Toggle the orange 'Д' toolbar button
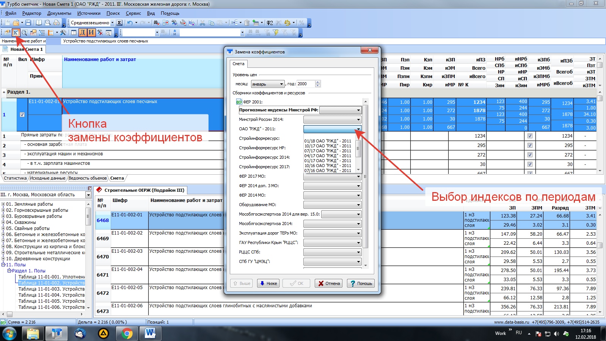This screenshot has width=606, height=341. pyautogui.click(x=82, y=33)
